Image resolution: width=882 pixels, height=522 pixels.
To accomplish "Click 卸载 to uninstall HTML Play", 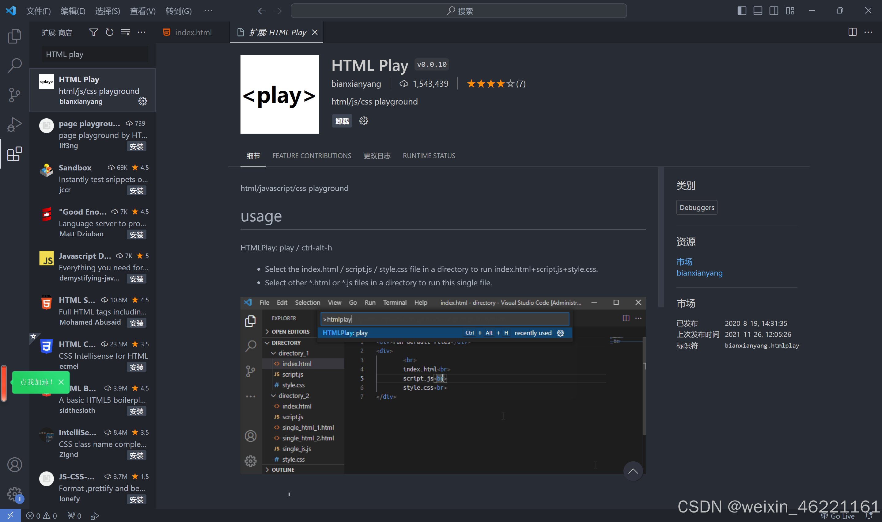I will 341,121.
